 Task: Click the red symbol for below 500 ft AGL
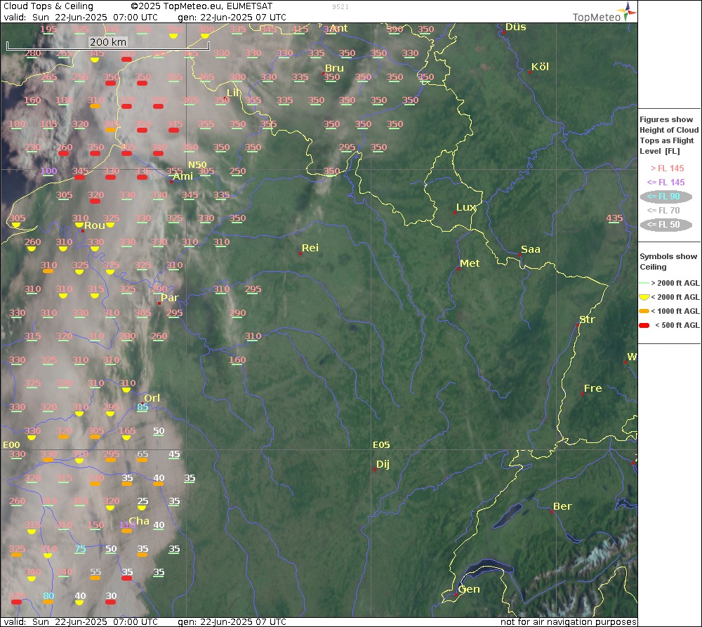click(x=644, y=325)
